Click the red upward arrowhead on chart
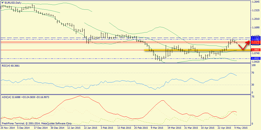Image resolution: width=261 pixels, height=130 pixels. pos(248,42)
